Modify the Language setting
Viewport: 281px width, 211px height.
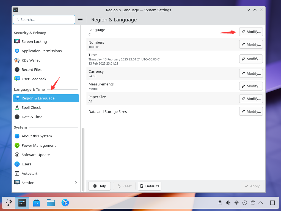[x=251, y=32]
